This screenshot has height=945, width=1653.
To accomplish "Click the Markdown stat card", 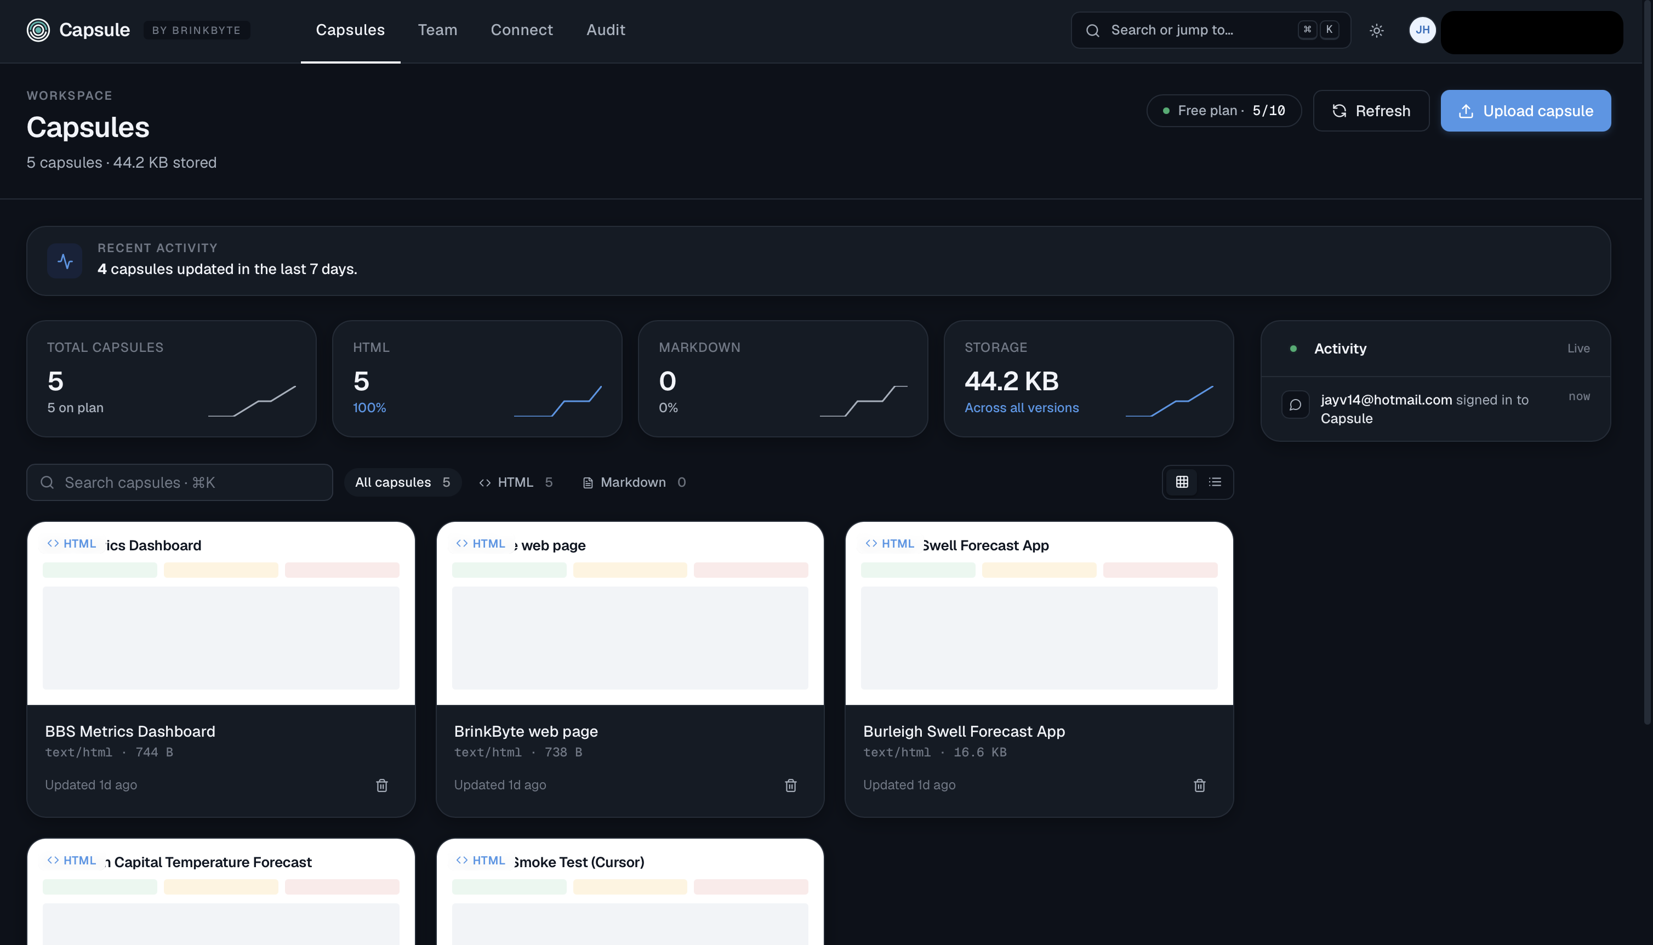I will coord(783,378).
